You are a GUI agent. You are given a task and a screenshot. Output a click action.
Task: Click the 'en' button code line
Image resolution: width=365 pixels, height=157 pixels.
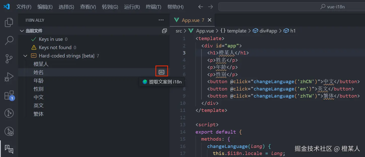click(280, 89)
